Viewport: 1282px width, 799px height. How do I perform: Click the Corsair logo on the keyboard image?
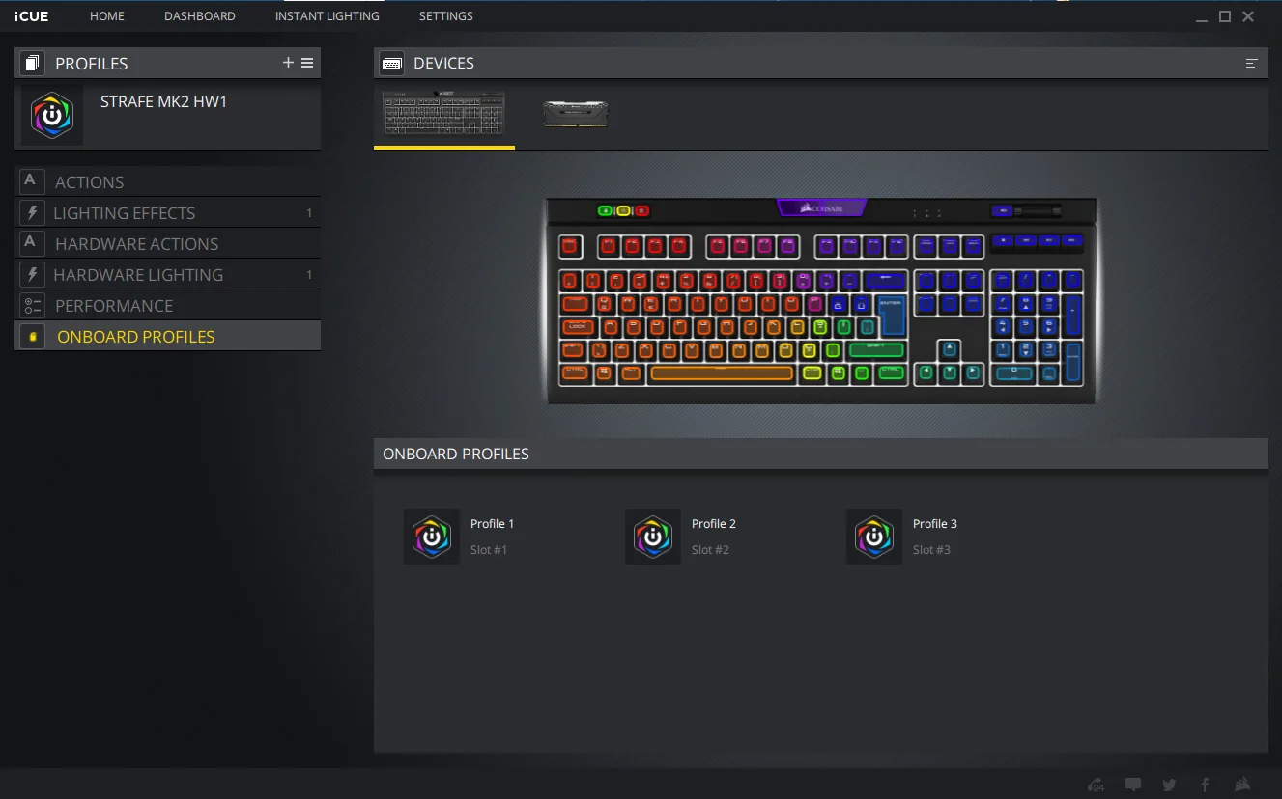pos(821,208)
